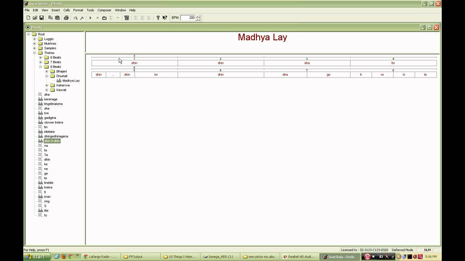This screenshot has width=465, height=261.
Task: Paste using the toolbar clipboard icon
Action: (57, 18)
